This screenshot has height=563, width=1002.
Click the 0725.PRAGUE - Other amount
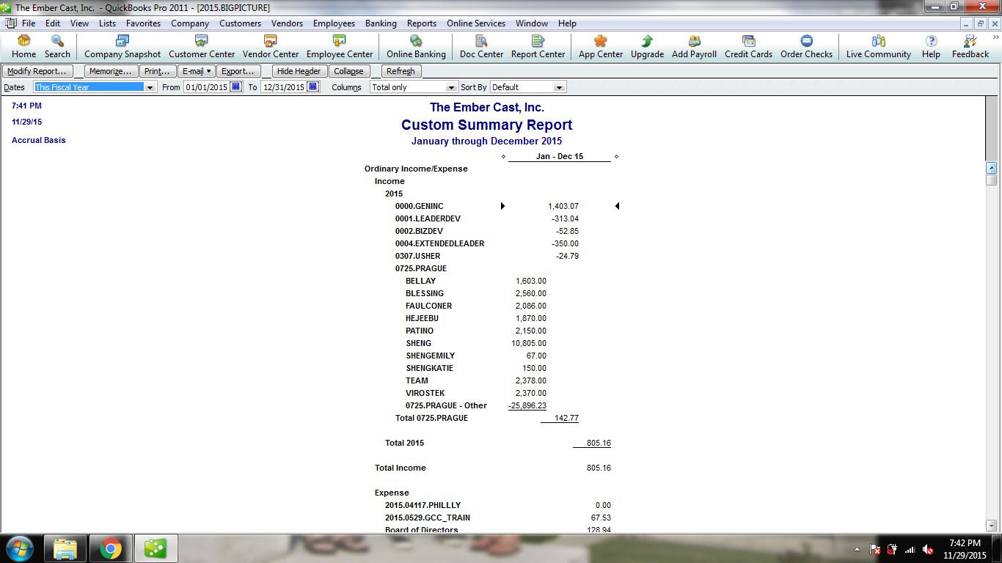(527, 405)
